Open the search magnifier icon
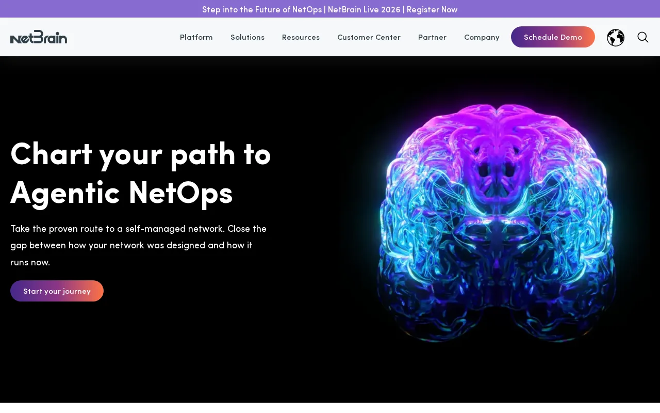The height and width of the screenshot is (413, 660). pyautogui.click(x=643, y=37)
